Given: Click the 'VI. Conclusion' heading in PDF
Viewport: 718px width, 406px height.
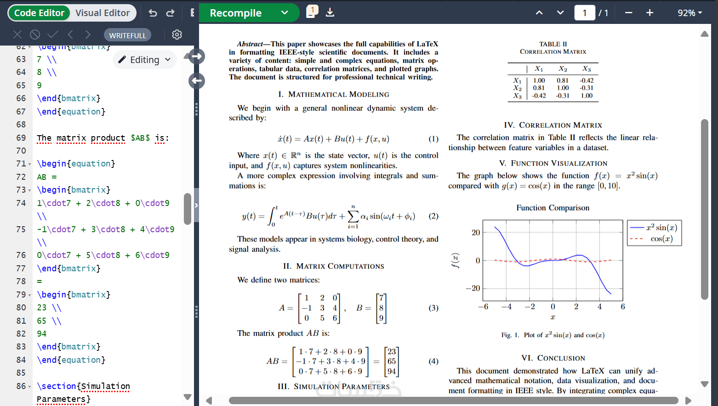Looking at the screenshot, I should 553,358.
